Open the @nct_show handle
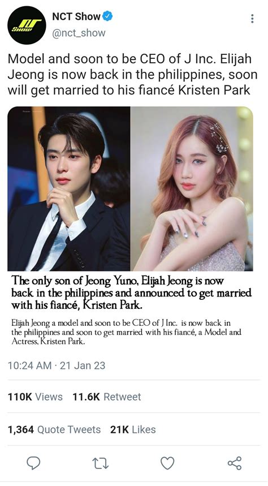The width and height of the screenshot is (268, 486). point(79,33)
